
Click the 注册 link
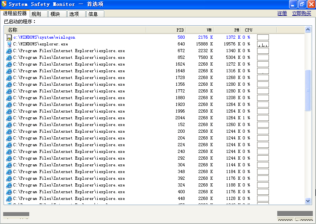[x=282, y=13]
